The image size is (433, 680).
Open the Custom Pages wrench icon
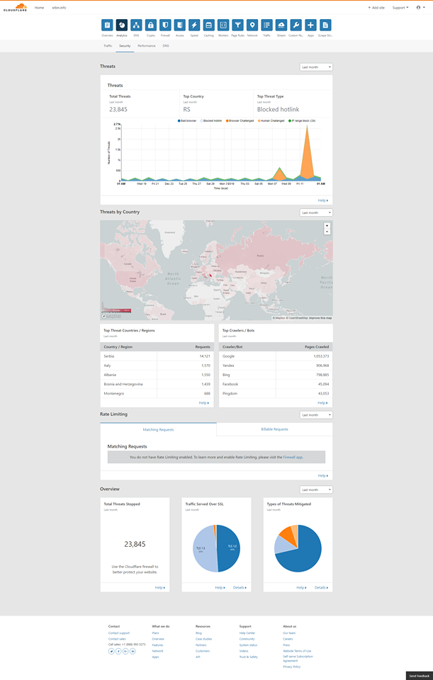[x=296, y=25]
